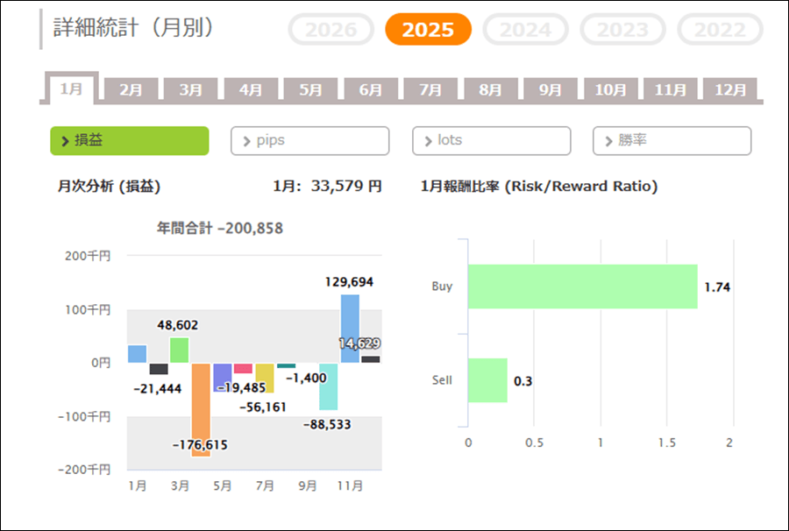The image size is (789, 531).
Task: Go to the 12月 tab
Action: pyautogui.click(x=729, y=90)
